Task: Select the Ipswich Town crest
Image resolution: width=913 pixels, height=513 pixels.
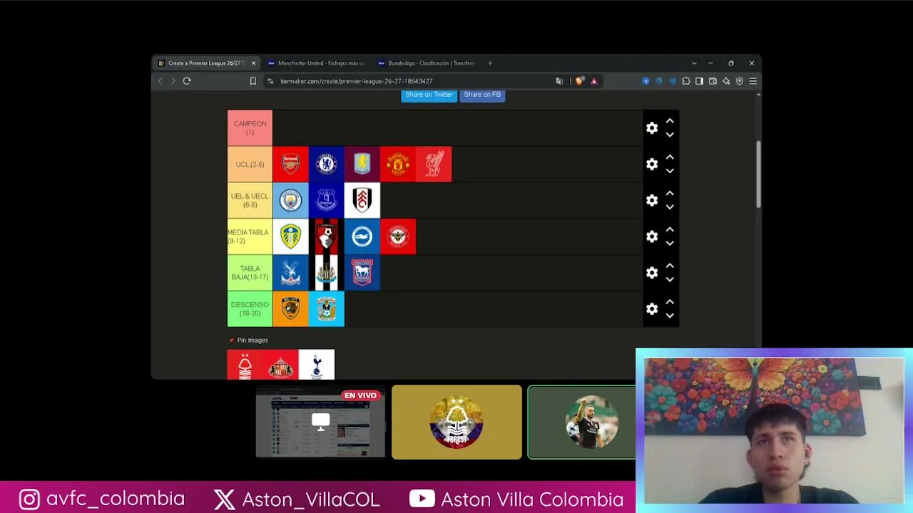Action: point(362,273)
